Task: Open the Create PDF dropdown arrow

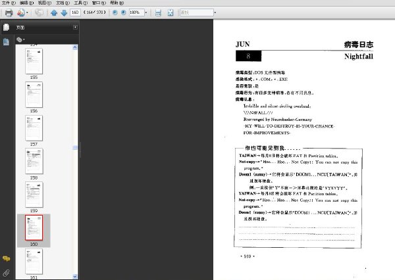Action: 27,12
